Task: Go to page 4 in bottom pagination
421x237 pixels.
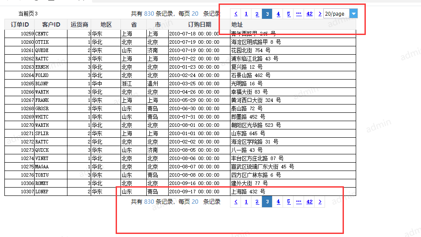Action: (278, 202)
